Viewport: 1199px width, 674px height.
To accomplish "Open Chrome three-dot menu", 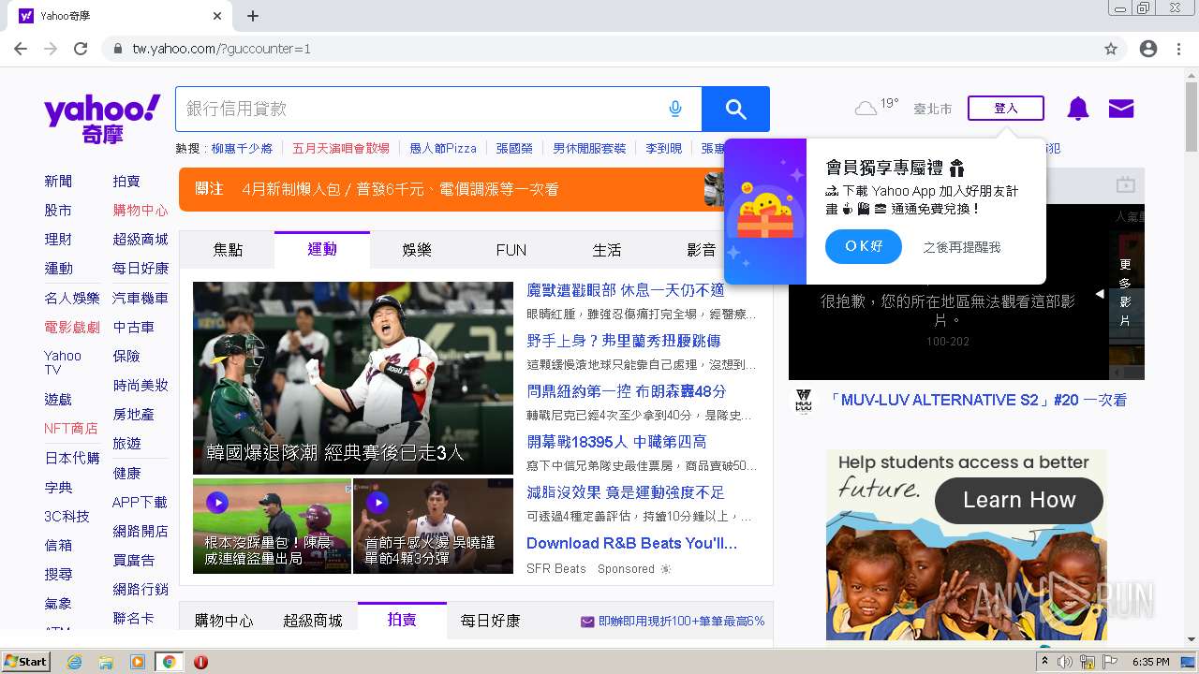I will coord(1179,49).
